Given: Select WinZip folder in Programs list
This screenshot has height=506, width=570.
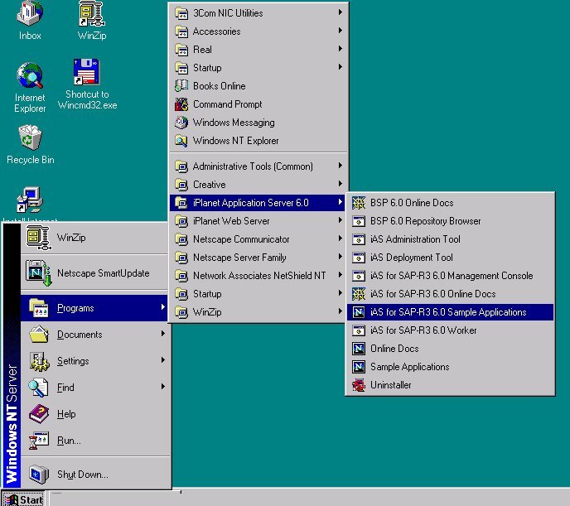Looking at the screenshot, I should pos(258,312).
